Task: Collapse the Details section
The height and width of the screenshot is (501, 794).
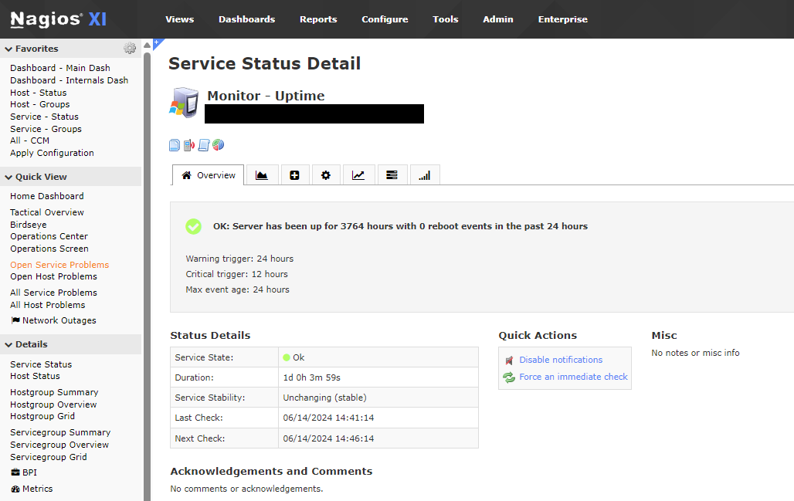Action: click(8, 344)
